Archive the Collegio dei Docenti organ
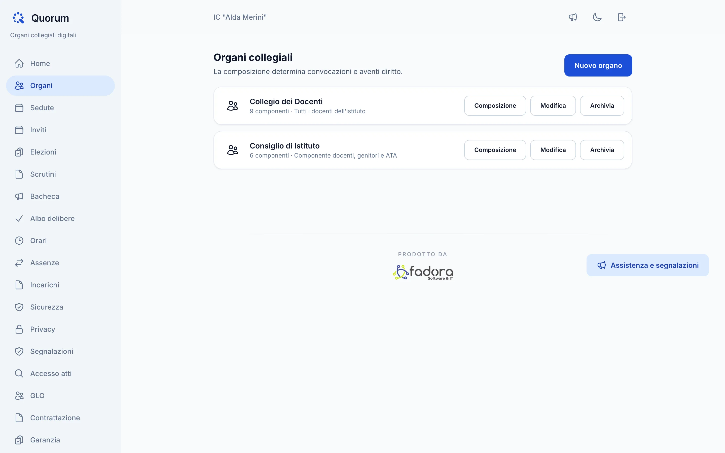The height and width of the screenshot is (453, 725). (602, 106)
